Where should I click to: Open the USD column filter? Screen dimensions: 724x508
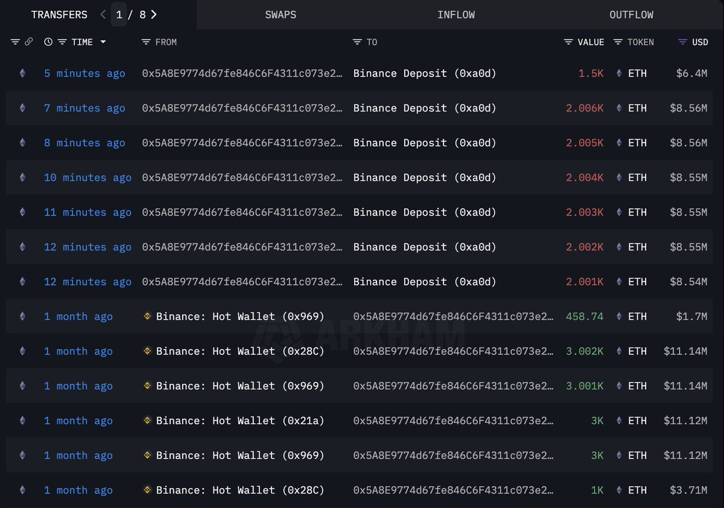(682, 42)
